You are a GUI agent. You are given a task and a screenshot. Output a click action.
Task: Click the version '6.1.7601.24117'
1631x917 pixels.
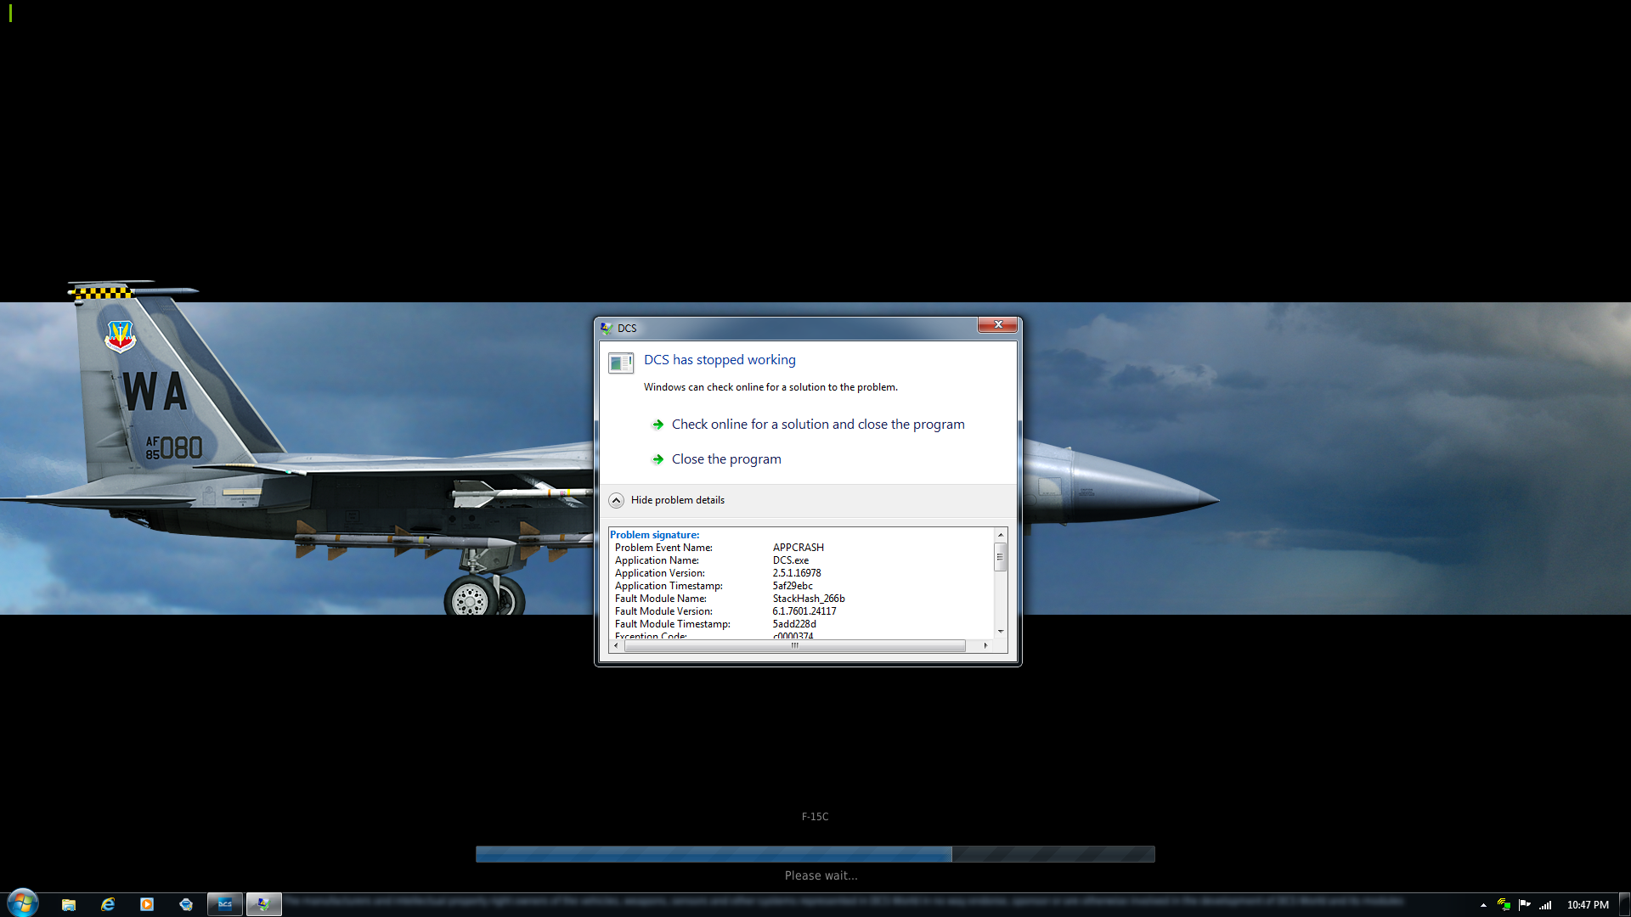pyautogui.click(x=804, y=611)
